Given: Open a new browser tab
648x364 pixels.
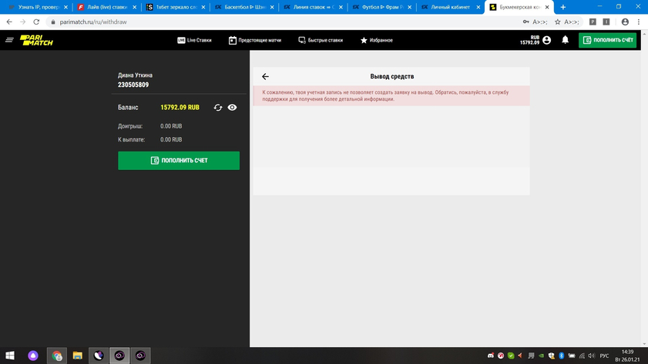Looking at the screenshot, I should [563, 7].
